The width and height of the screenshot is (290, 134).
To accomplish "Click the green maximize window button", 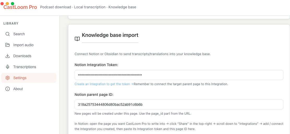I will point(13,4).
